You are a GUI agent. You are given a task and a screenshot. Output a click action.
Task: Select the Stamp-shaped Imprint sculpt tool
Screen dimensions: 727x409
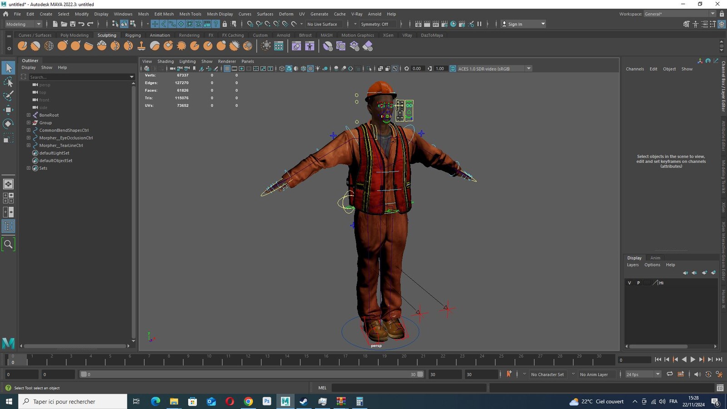(141, 46)
